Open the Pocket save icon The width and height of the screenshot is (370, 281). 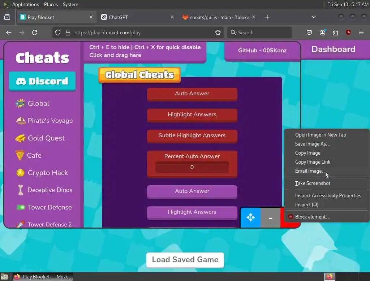click(x=309, y=33)
